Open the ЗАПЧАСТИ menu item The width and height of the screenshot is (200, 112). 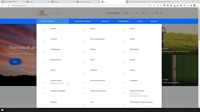coord(105,21)
